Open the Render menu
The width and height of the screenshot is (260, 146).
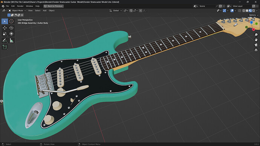point(20,6)
